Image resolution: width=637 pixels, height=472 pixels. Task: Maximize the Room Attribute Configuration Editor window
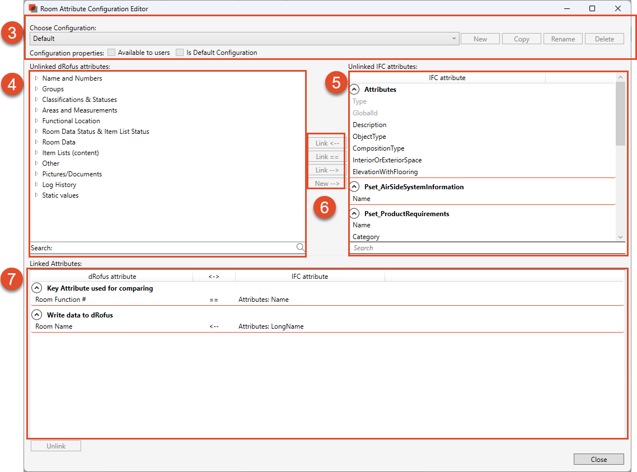click(592, 9)
